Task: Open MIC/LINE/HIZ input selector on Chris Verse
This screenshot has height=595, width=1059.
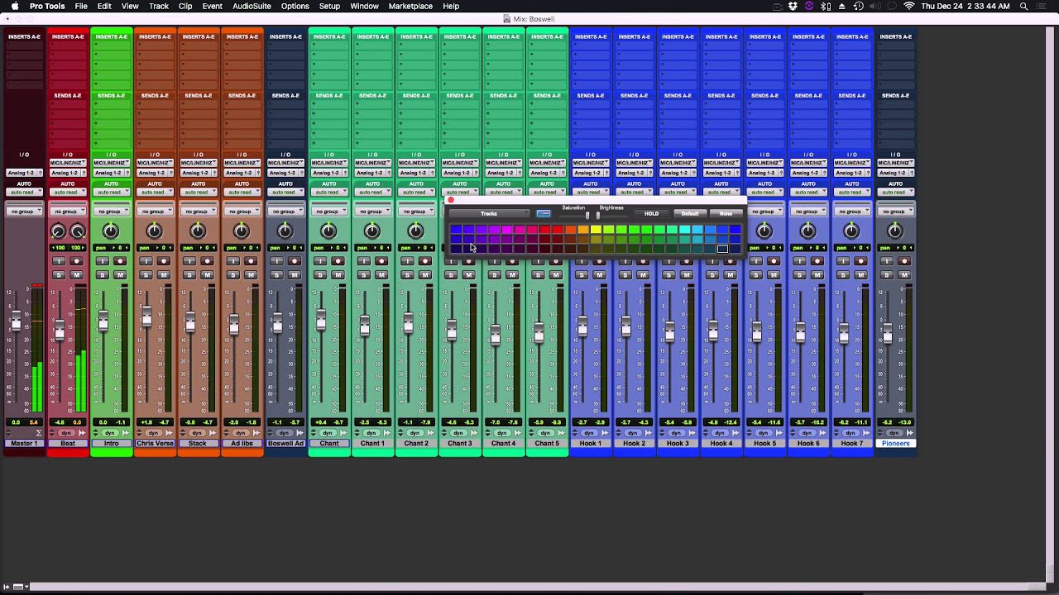Action: click(154, 163)
